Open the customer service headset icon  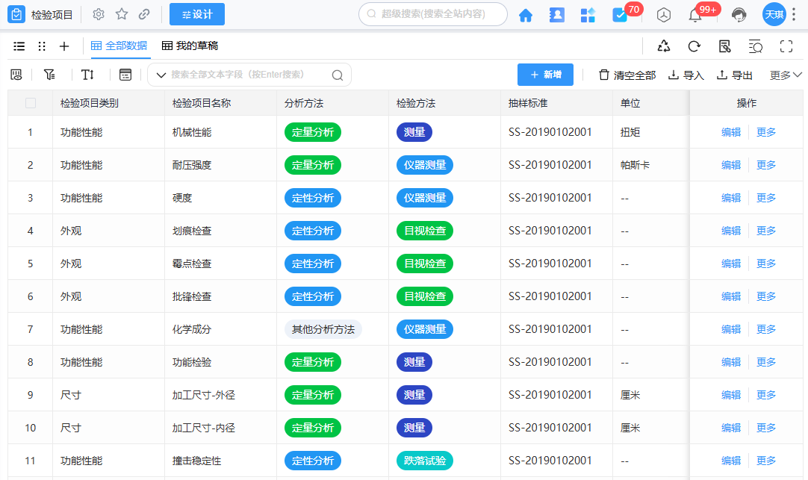[739, 15]
